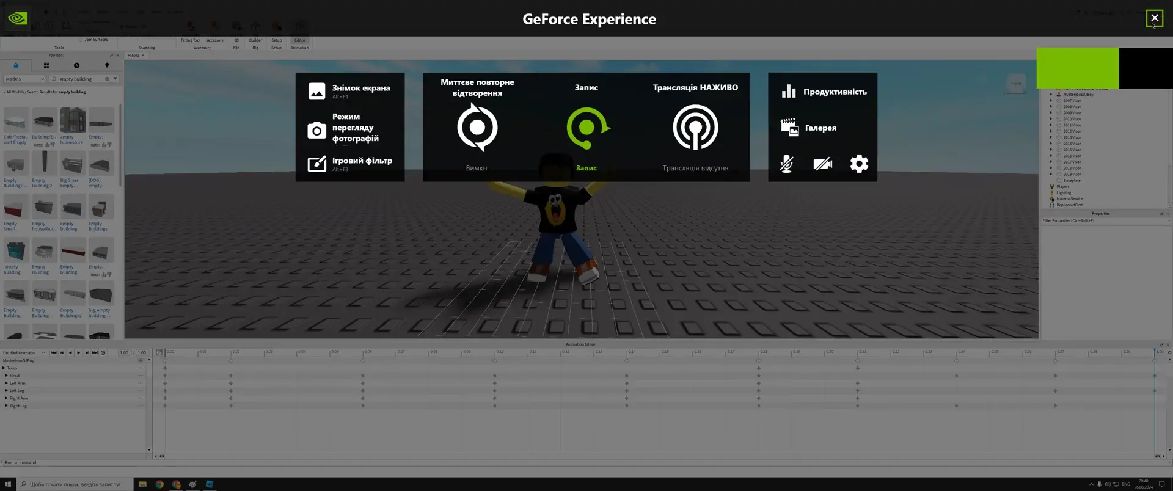Screen dimensions: 1173x491
Task: Expand the Torso track
Action: point(4,368)
